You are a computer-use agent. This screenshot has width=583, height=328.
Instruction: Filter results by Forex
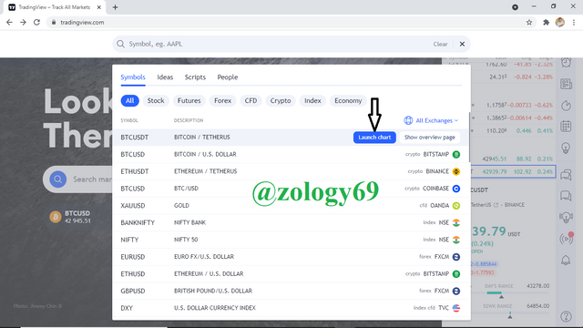coord(222,101)
